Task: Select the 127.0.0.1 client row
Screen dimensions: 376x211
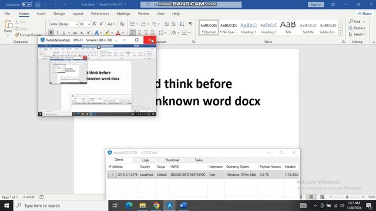Action: (x=203, y=175)
